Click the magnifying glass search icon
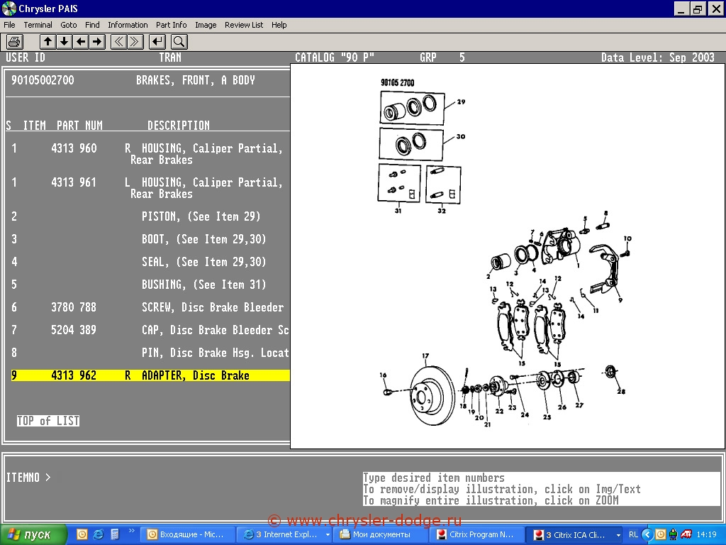 click(179, 42)
